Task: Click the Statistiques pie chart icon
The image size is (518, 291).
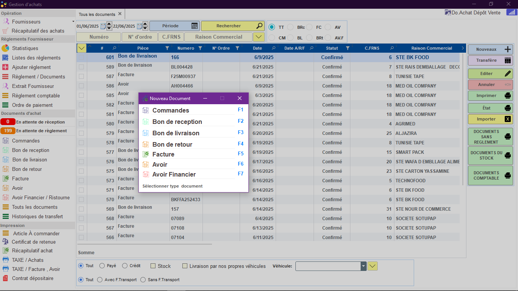Action: click(5, 48)
